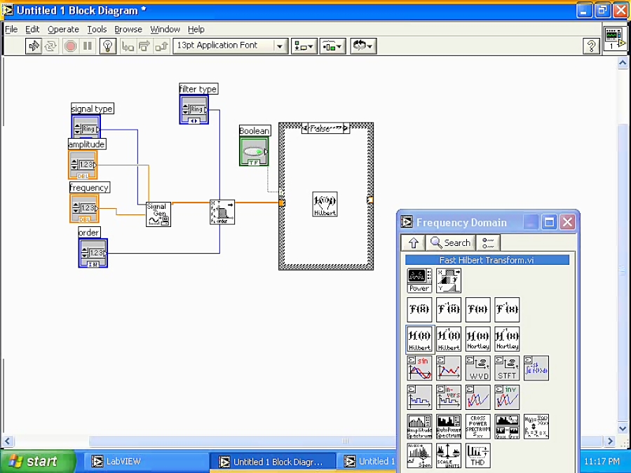Toggle the Boolean control on the diagram
This screenshot has width=631, height=473.
tap(253, 151)
